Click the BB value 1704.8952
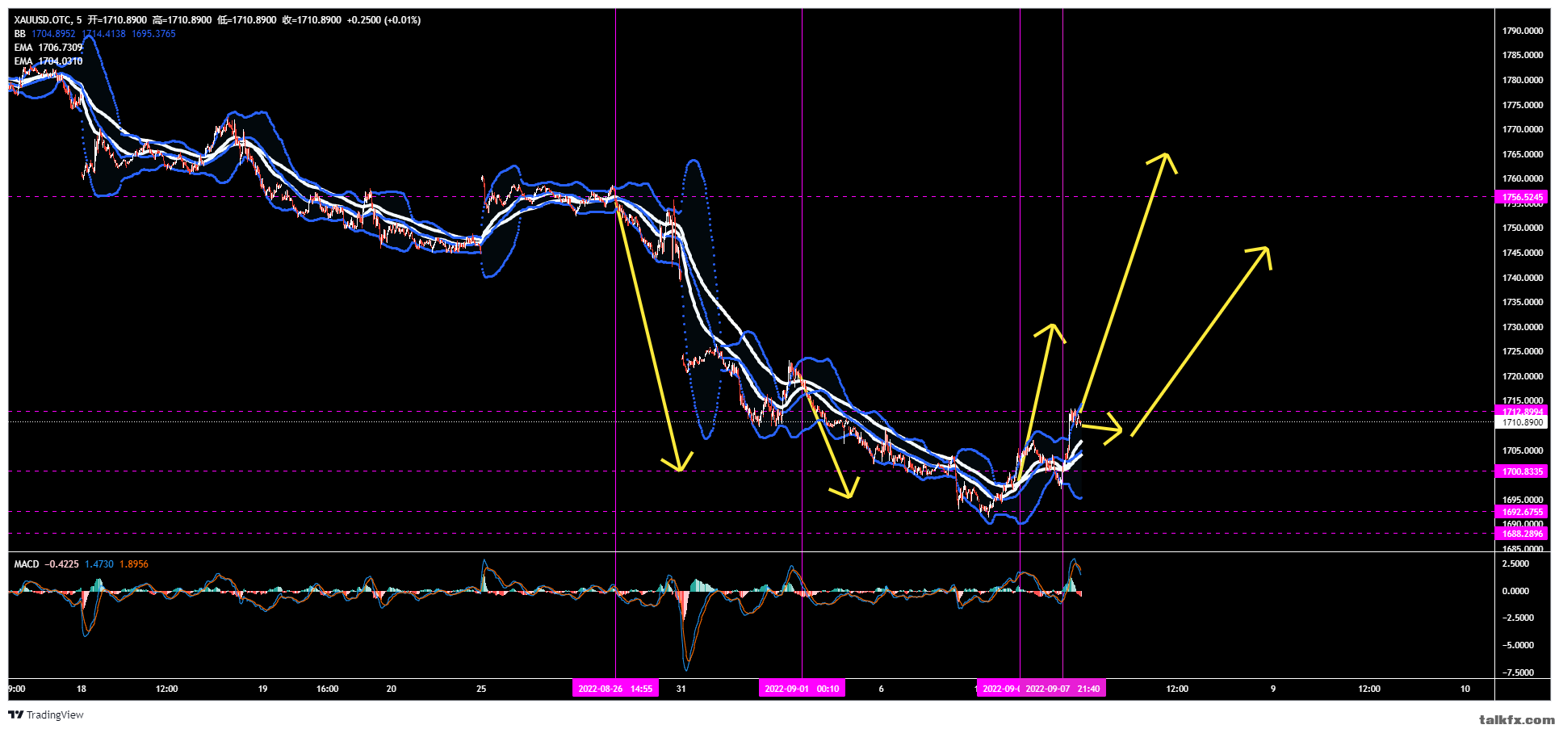1559x729 pixels. tap(53, 34)
